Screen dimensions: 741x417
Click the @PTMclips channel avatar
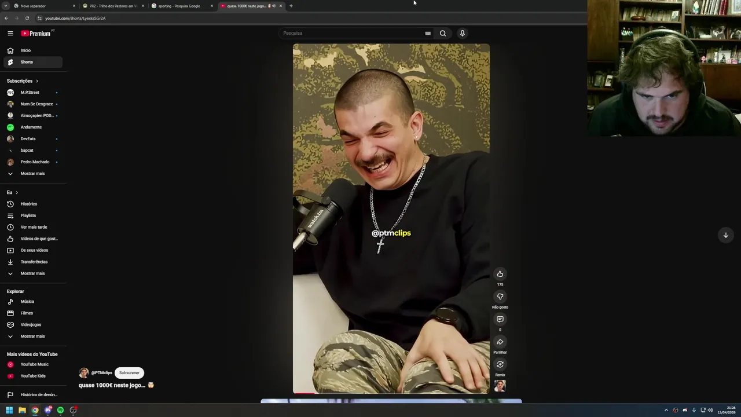tap(84, 373)
